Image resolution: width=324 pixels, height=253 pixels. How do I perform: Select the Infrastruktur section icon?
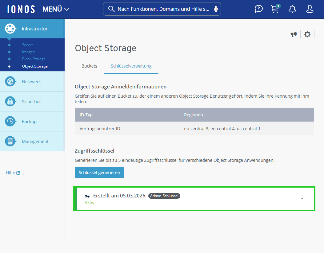click(10, 28)
